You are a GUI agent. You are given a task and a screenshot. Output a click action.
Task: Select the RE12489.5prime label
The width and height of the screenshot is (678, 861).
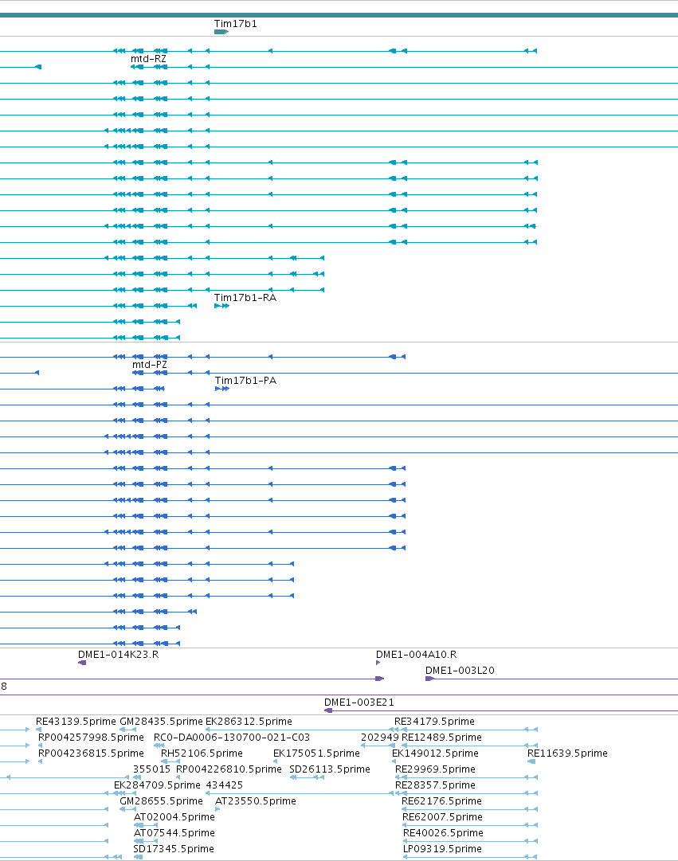click(x=441, y=738)
